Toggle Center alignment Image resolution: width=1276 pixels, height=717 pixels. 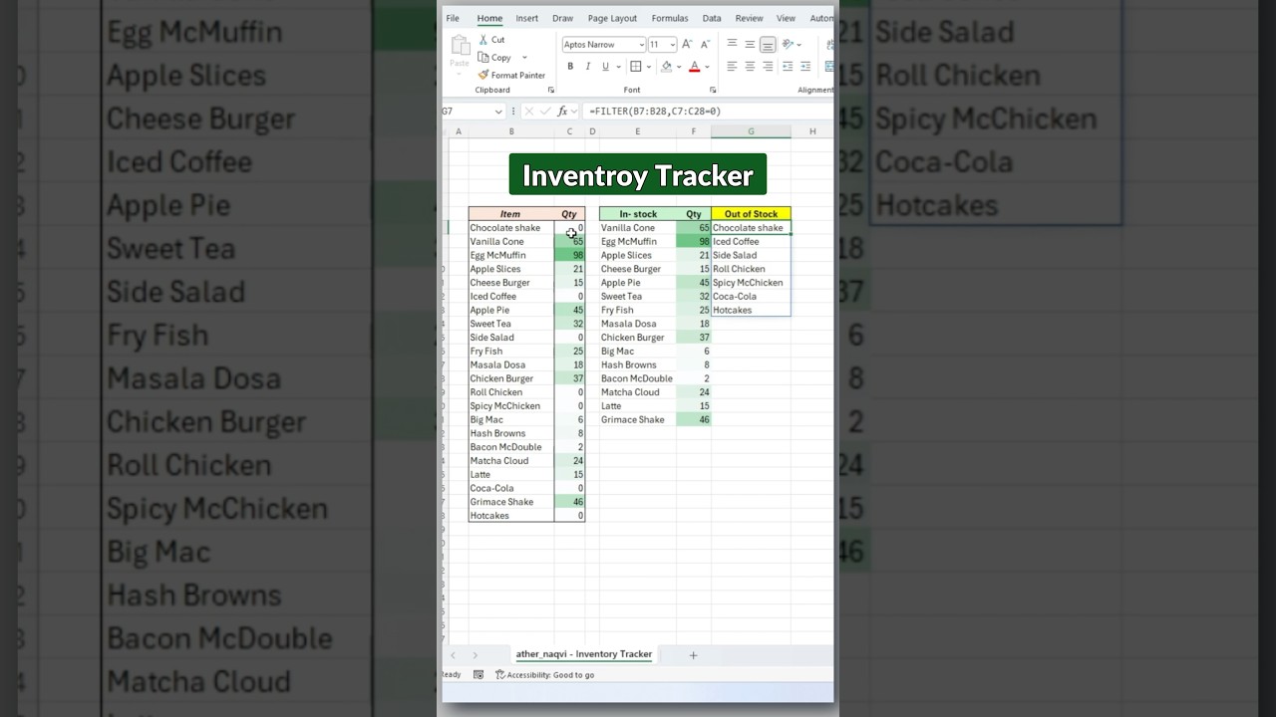click(750, 67)
